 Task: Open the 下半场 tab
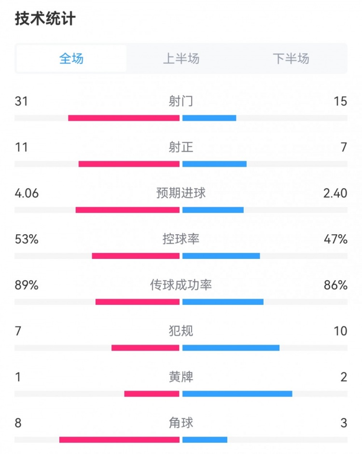point(291,59)
